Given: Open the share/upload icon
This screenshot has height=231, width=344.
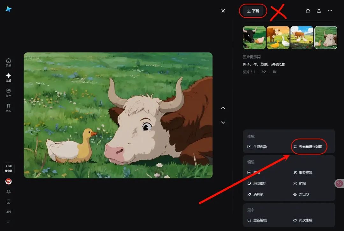Looking at the screenshot, I should [319, 11].
